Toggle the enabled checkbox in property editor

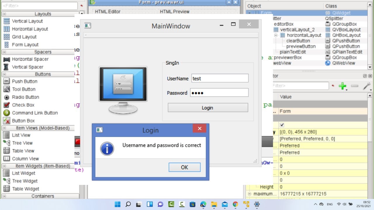click(282, 125)
